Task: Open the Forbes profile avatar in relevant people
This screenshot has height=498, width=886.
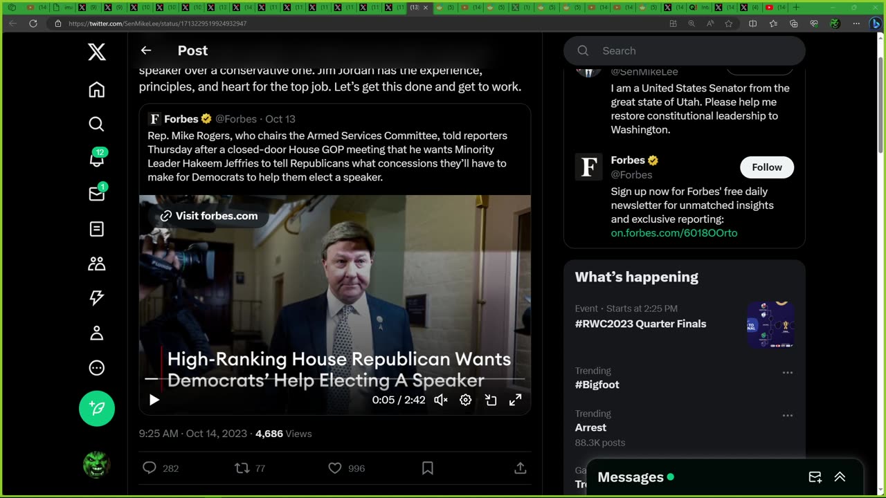Action: click(589, 167)
